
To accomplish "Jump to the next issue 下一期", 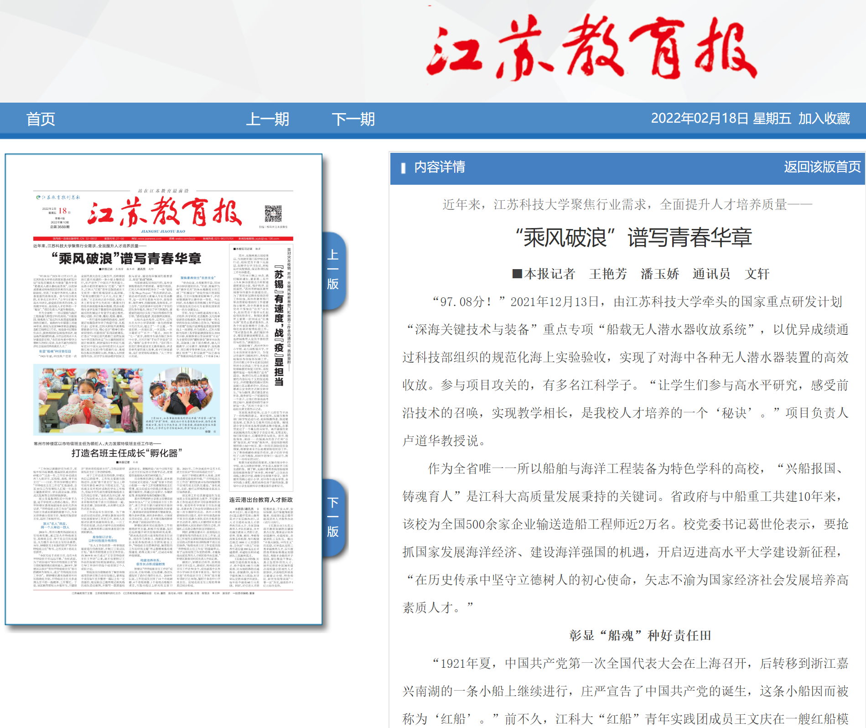I will coord(353,119).
